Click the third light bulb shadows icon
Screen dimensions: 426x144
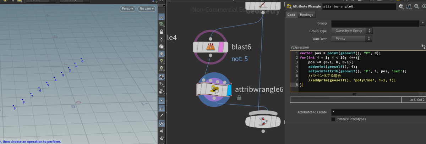pyautogui.click(x=162, y=68)
